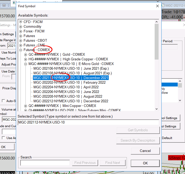Click background list scrollbar down arrow
Viewport: 185px width, 174px height.
[180, 100]
